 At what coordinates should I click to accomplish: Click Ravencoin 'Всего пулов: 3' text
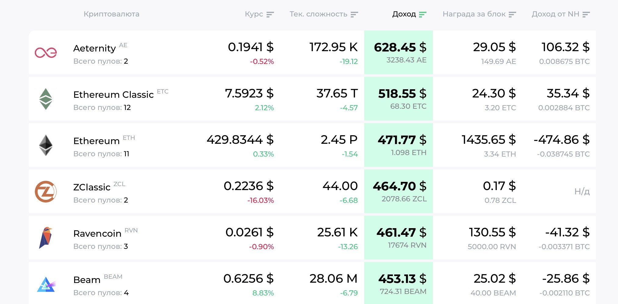point(101,246)
